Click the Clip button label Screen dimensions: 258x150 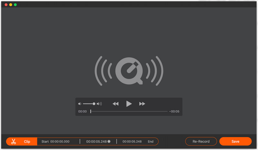coord(27,141)
